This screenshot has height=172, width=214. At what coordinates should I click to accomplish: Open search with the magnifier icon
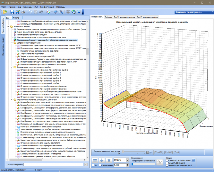(x=61, y=12)
